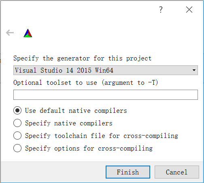
Task: Expand the generator list via dropdown arrow
Action: 194,70
